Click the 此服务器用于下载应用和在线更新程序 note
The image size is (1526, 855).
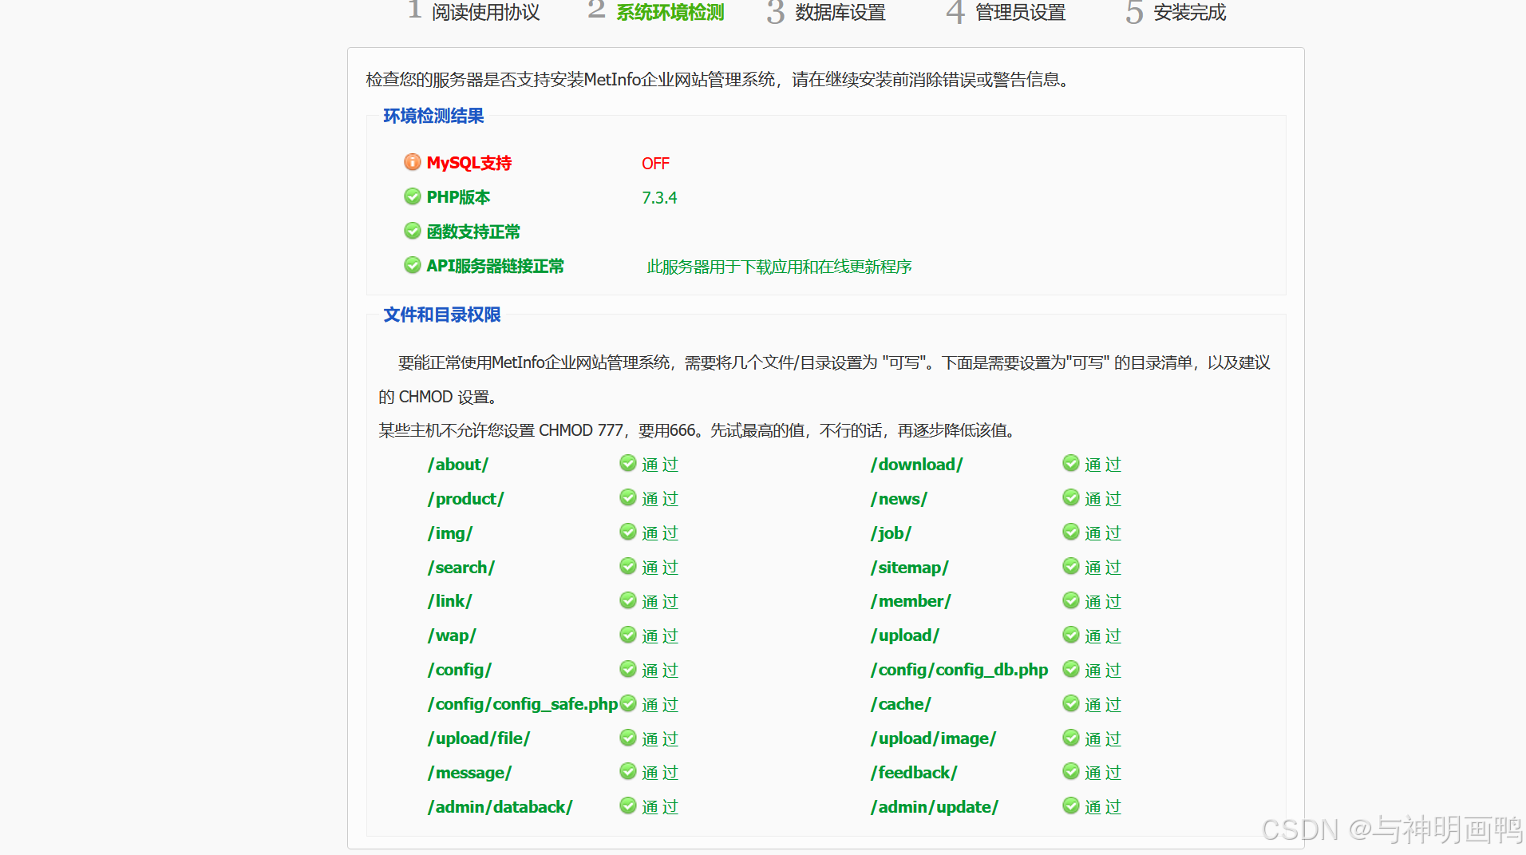point(779,267)
